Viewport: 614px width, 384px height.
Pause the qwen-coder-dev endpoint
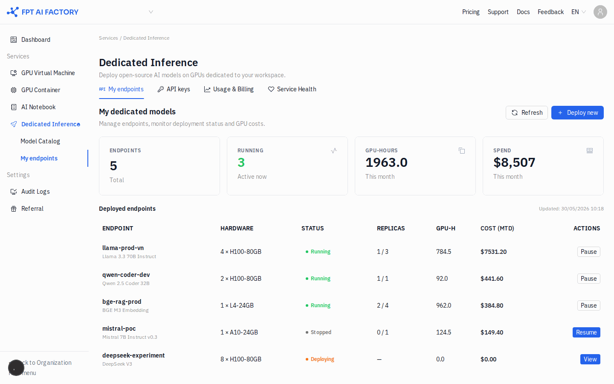[x=588, y=279]
